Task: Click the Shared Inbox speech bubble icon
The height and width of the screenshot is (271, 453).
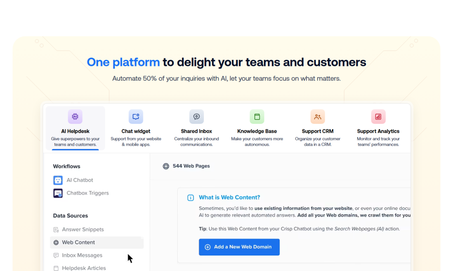Action: [x=196, y=116]
